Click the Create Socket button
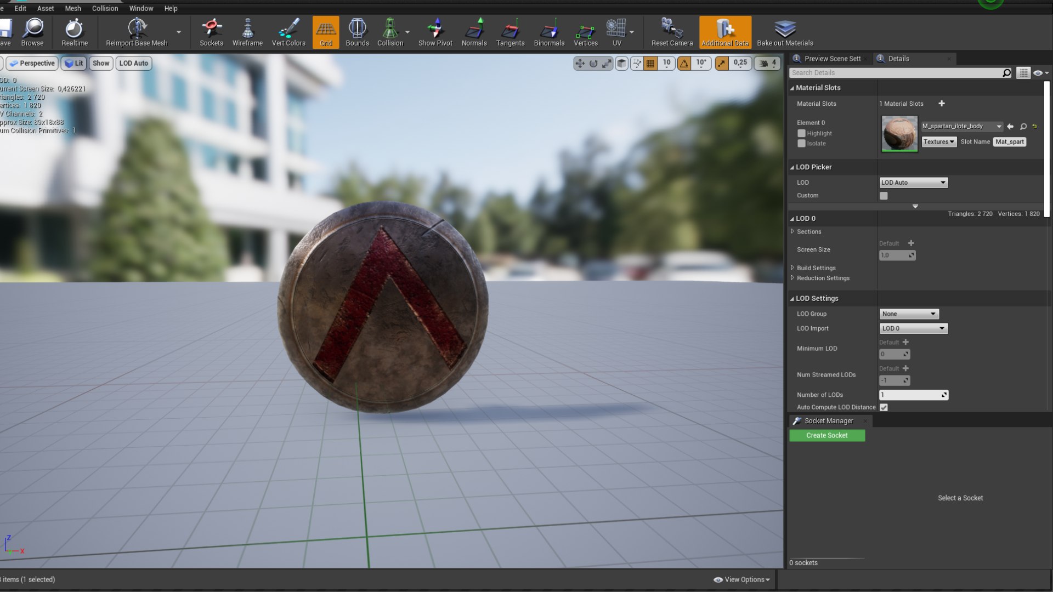This screenshot has width=1053, height=592. coord(827,435)
